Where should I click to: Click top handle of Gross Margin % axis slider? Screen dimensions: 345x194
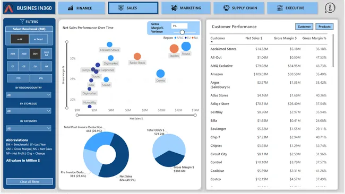click(67, 42)
